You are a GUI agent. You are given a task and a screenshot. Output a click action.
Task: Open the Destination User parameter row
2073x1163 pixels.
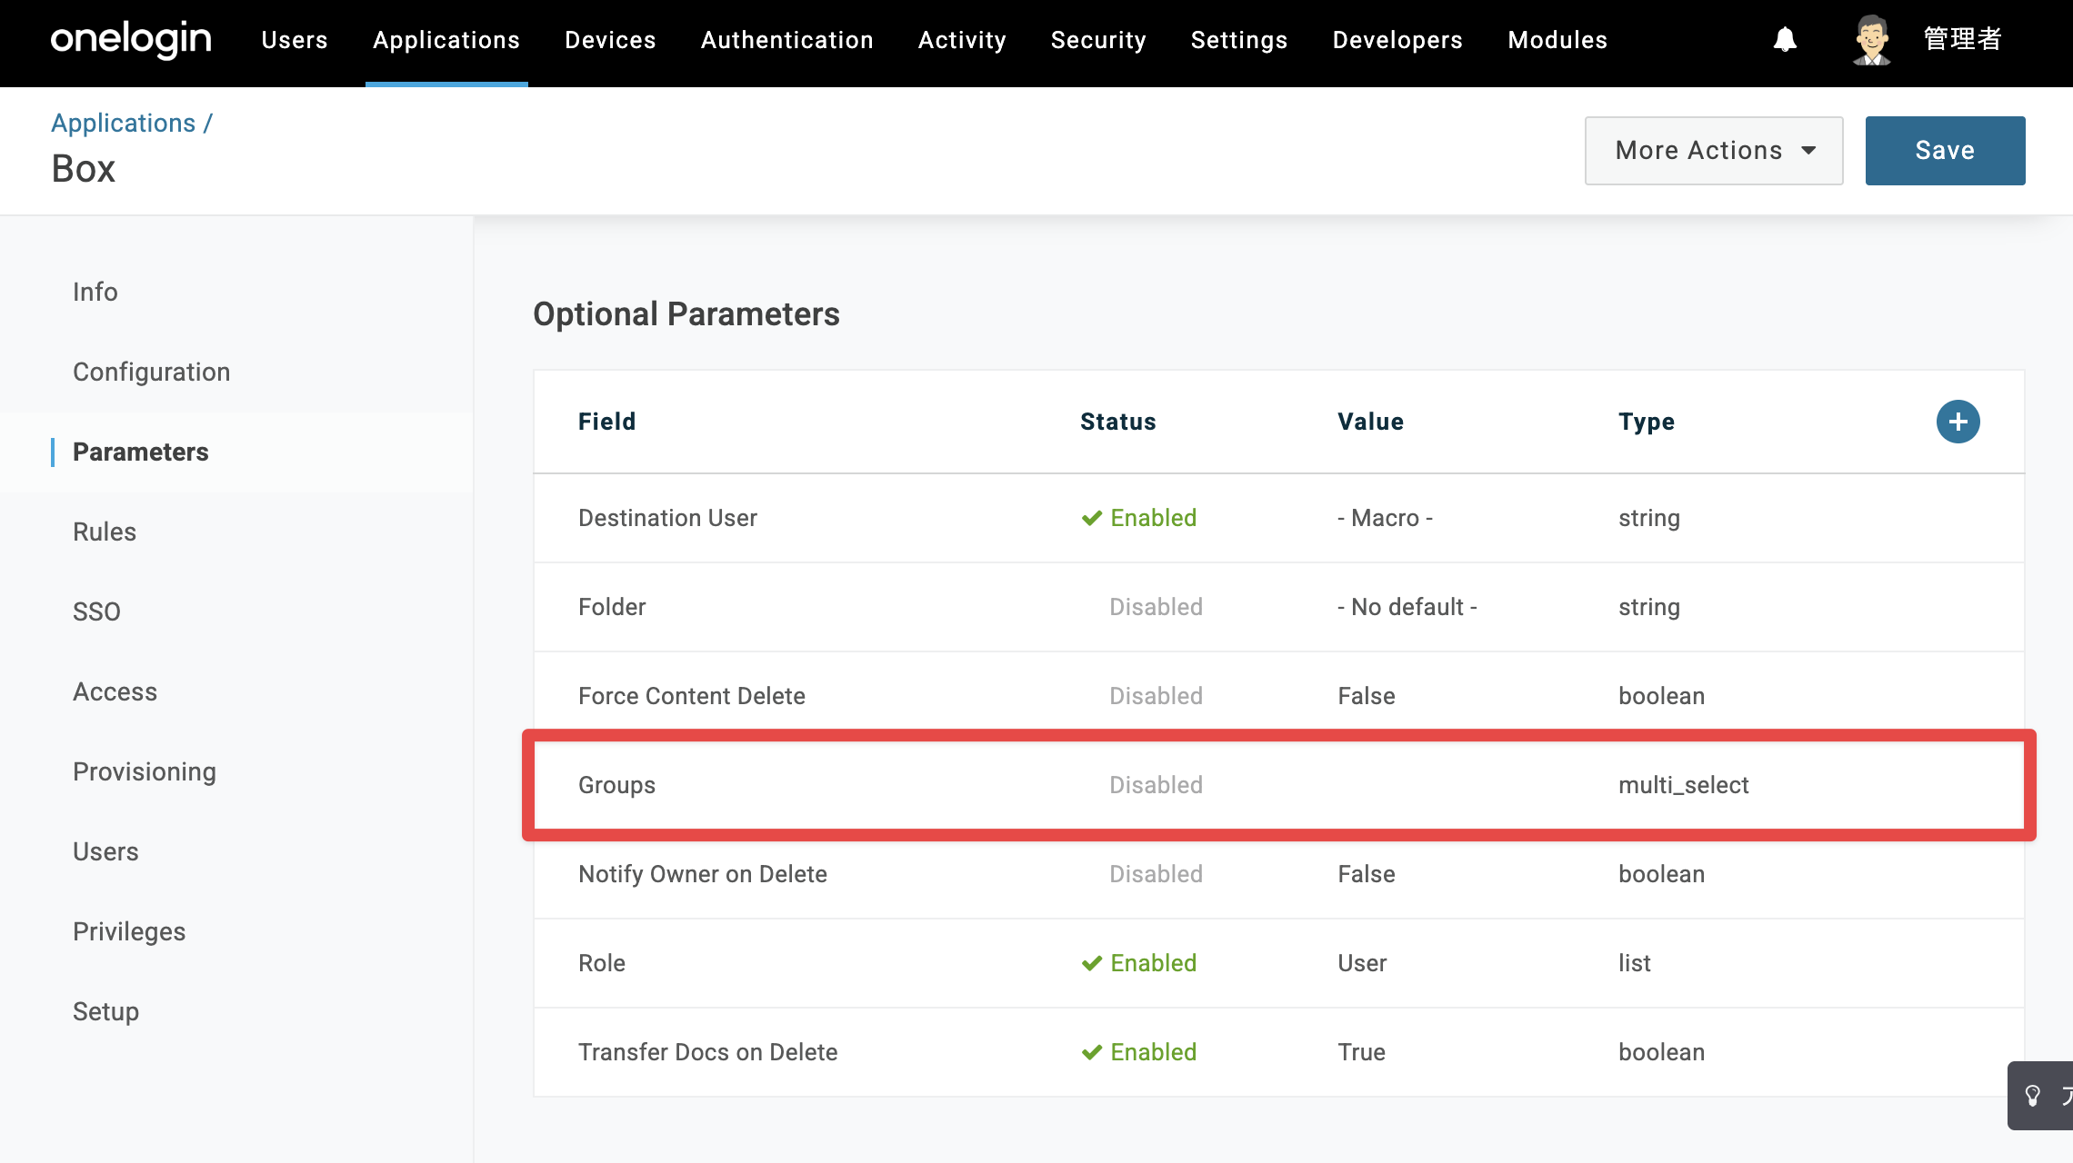[1278, 518]
